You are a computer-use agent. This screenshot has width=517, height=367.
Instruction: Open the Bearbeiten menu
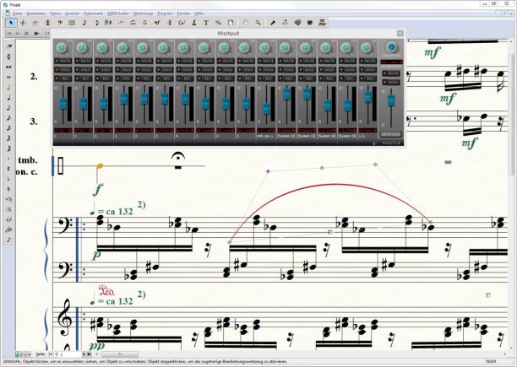click(36, 13)
